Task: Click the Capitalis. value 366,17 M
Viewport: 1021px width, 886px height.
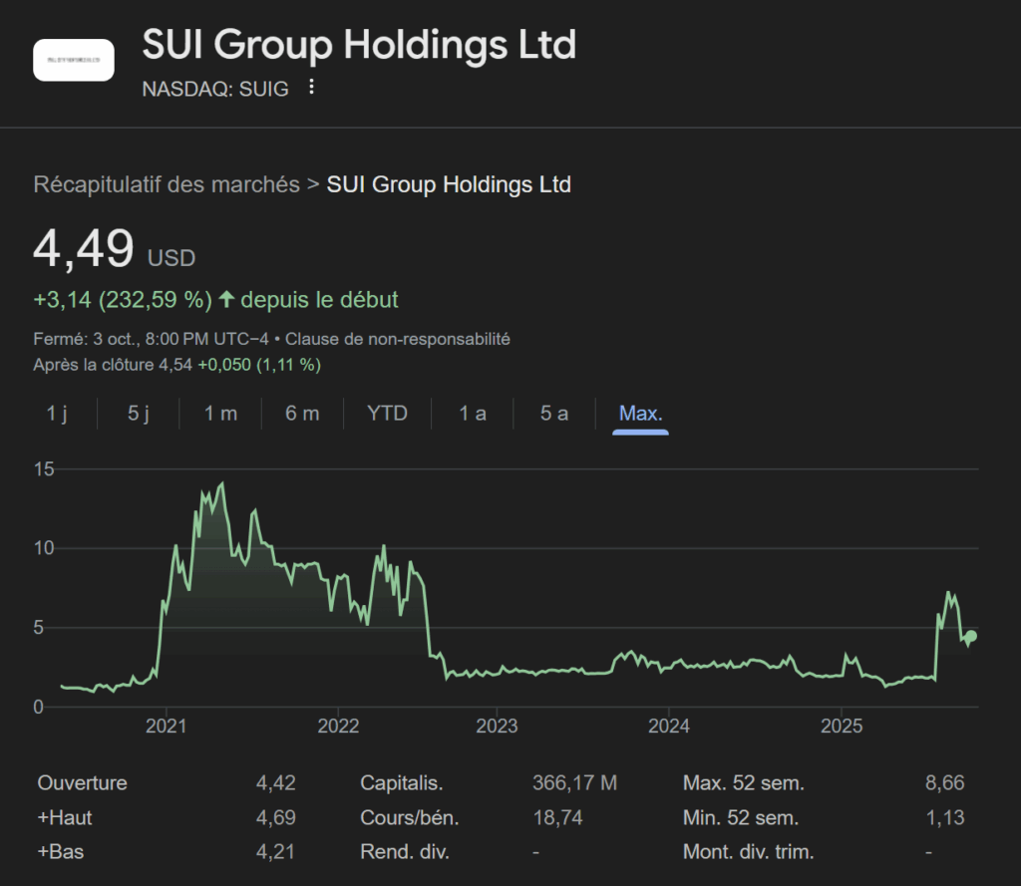Action: coord(574,783)
